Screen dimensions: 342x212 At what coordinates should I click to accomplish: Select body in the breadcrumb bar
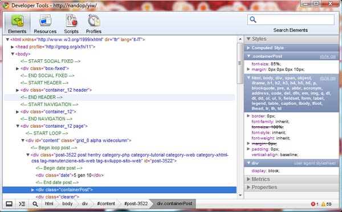pyautogui.click(x=67, y=203)
